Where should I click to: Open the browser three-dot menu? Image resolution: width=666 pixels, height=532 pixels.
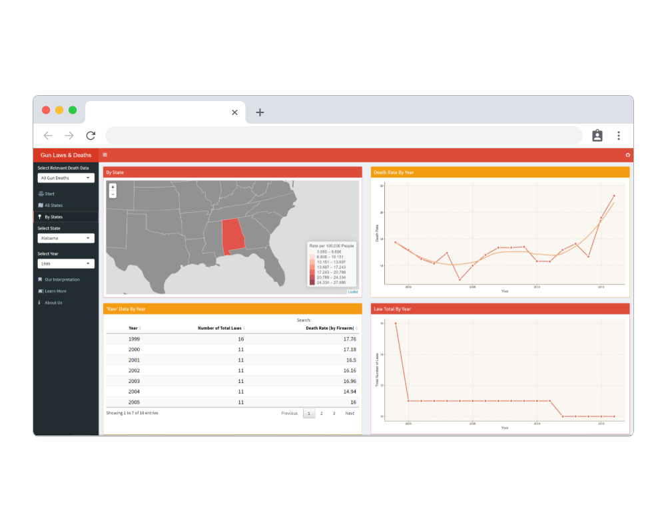coord(618,136)
